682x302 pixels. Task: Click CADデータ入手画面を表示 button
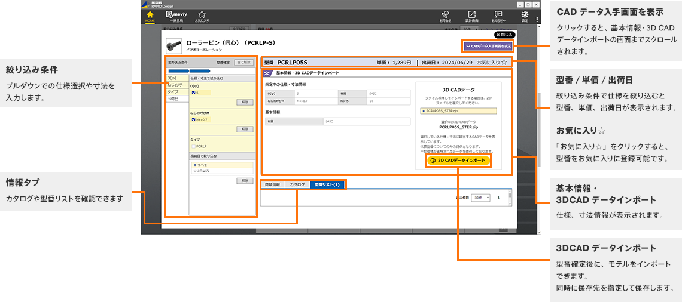pos(488,46)
